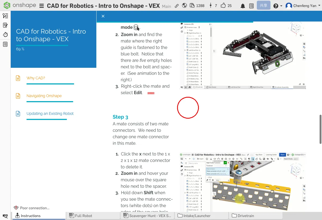Image resolution: width=322 pixels, height=220 pixels.
Task: Click the tab manager search icon
Action: pyautogui.click(x=5, y=216)
